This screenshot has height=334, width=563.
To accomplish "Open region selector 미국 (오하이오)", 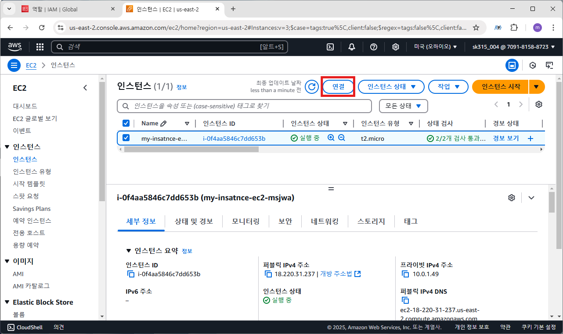I will [436, 47].
